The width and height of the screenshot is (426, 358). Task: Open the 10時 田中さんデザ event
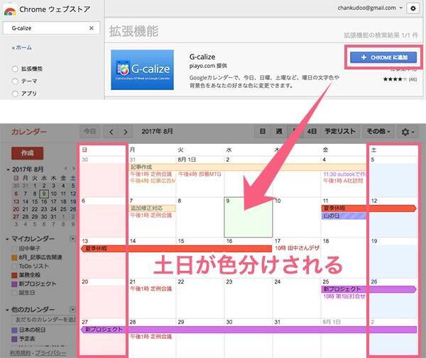[x=297, y=248]
